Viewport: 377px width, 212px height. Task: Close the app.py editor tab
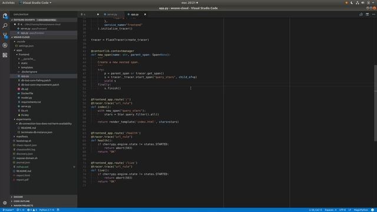145,14
